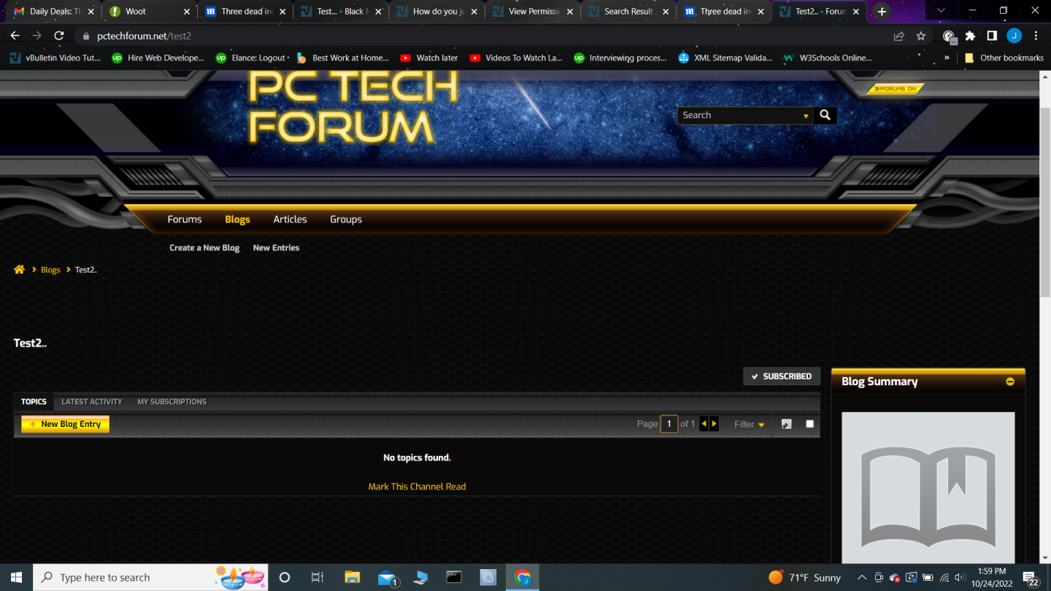Reload the page in Chrome
This screenshot has height=591, width=1051.
tap(59, 36)
